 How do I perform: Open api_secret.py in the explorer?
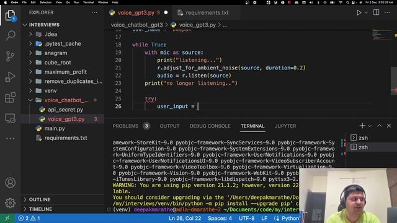[62, 110]
